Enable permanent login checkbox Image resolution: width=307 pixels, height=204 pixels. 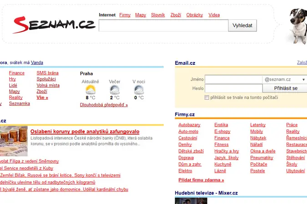click(207, 97)
